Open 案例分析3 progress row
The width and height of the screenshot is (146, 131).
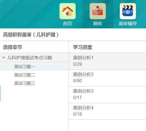pyautogui.click(x=107, y=95)
